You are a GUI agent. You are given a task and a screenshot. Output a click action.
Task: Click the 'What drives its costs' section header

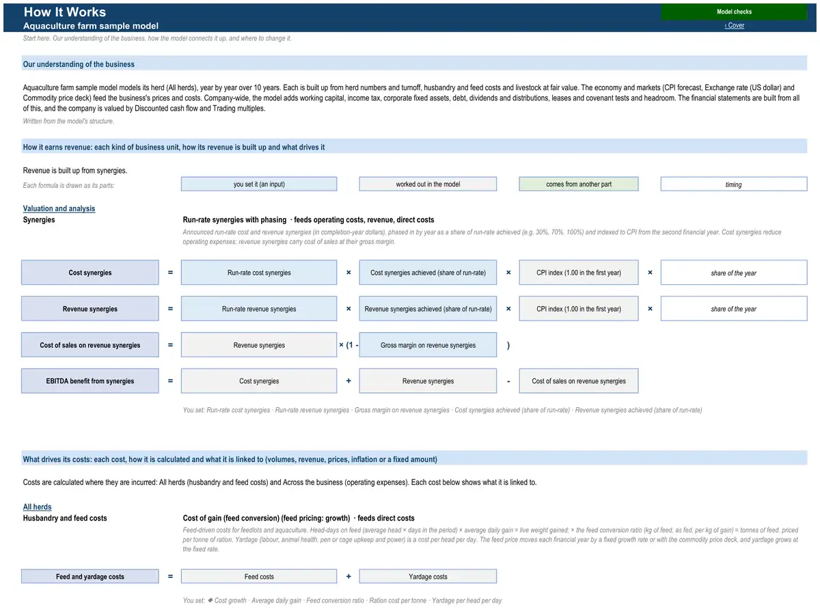414,459
